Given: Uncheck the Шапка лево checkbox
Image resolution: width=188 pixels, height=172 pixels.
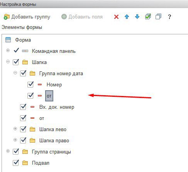Looking at the screenshot, I should point(23,129).
